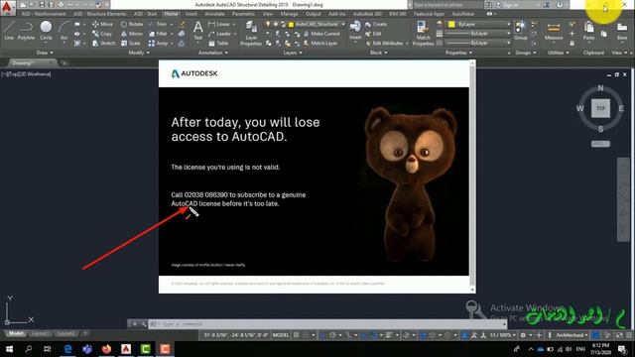The height and width of the screenshot is (357, 635).
Task: Click the Paste icon
Action: (588, 31)
